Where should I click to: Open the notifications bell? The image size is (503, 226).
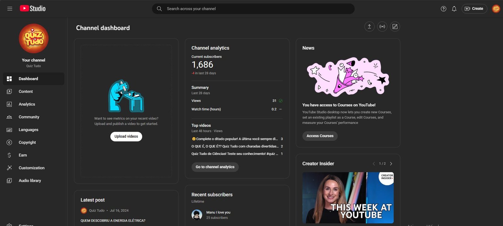454,9
